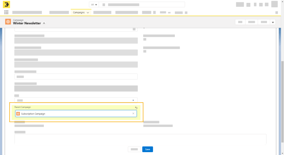Click the yellow company logo
The width and height of the screenshot is (284, 155).
pyautogui.click(x=6, y=4)
